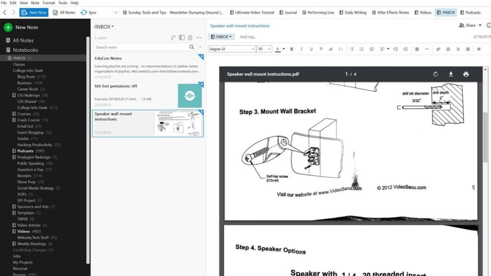491x276 pixels.
Task: Sync notes with the Sync button
Action: (89, 12)
